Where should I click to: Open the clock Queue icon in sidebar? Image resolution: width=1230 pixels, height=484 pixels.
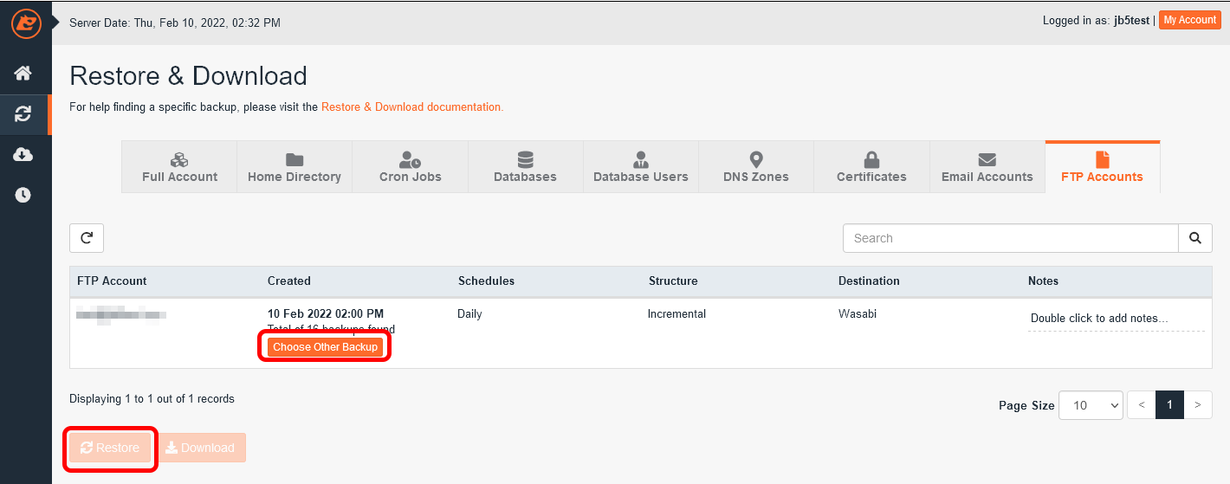pyautogui.click(x=23, y=195)
